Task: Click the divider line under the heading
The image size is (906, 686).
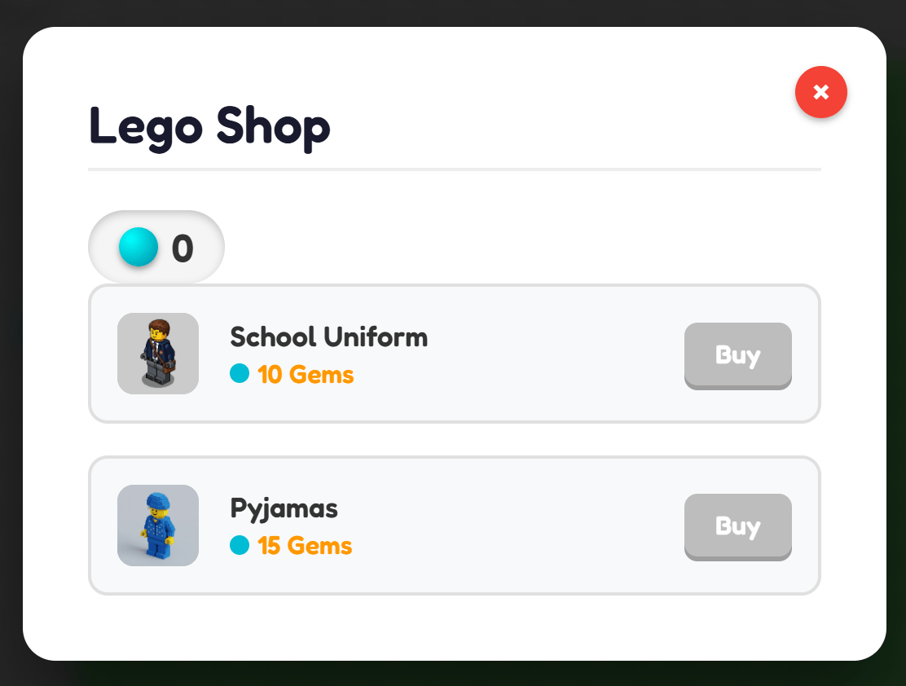Action: point(454,169)
